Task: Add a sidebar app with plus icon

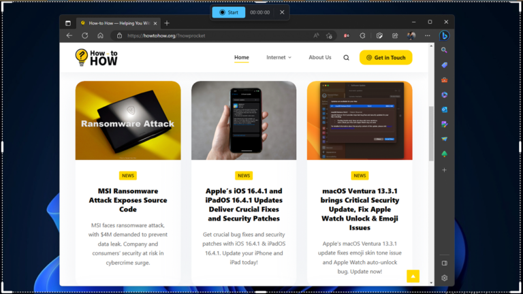Action: [444, 169]
